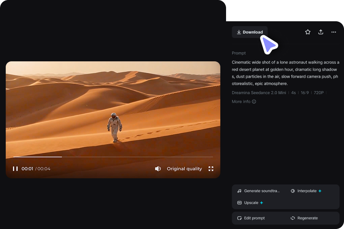This screenshot has height=229, width=344.
Task: Click Edit prompt
Action: pyautogui.click(x=251, y=218)
